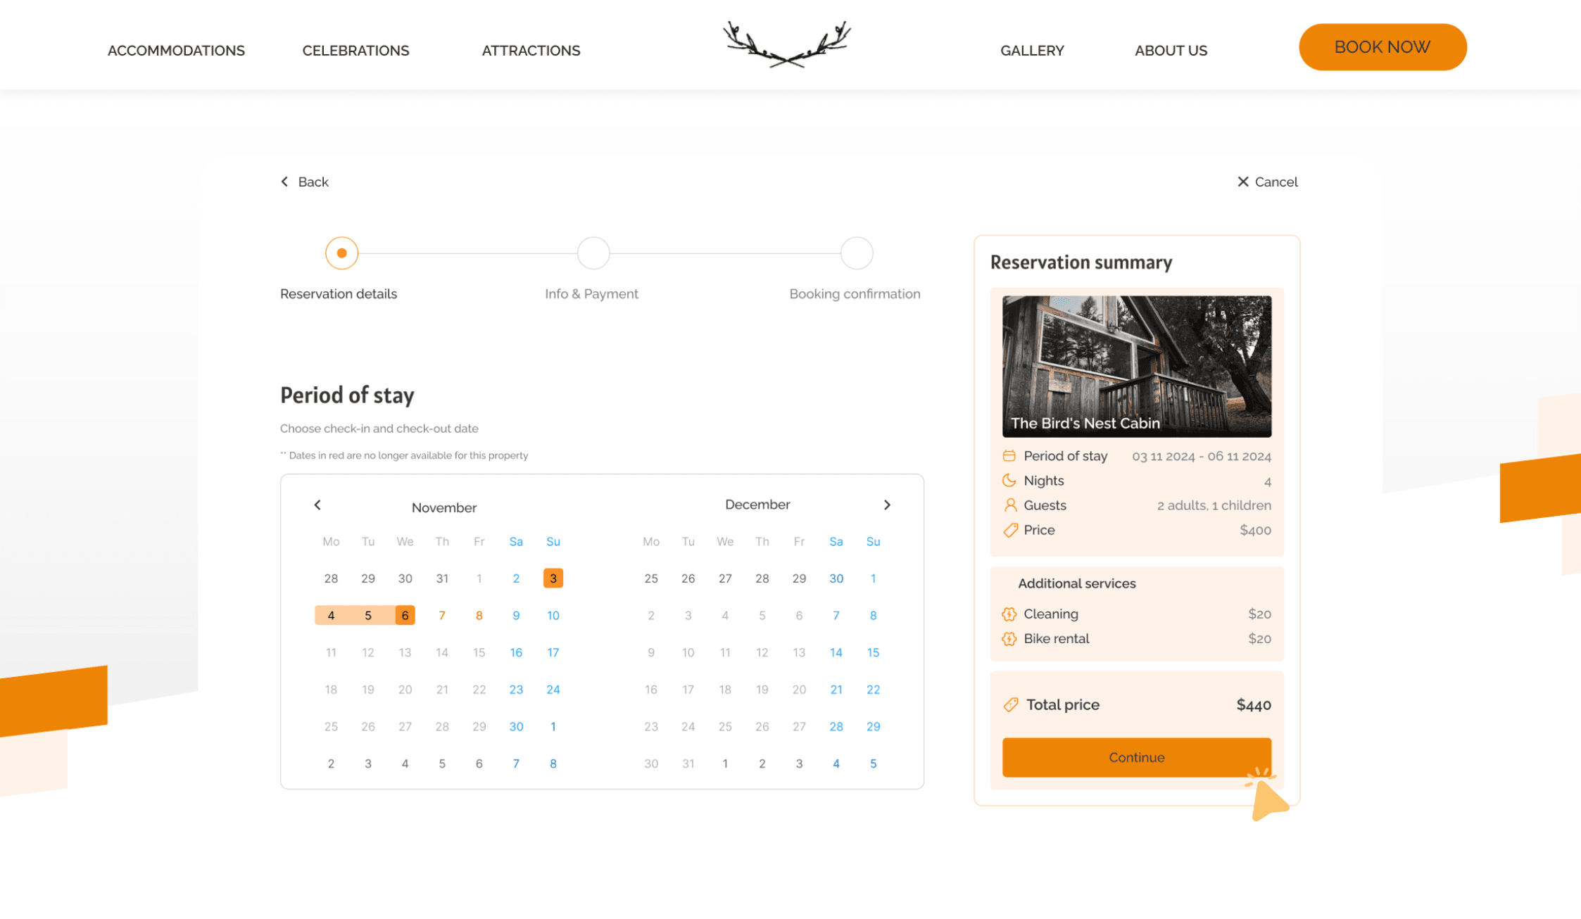Open The Bird's Nest Cabin photo
This screenshot has width=1581, height=919.
pyautogui.click(x=1136, y=366)
